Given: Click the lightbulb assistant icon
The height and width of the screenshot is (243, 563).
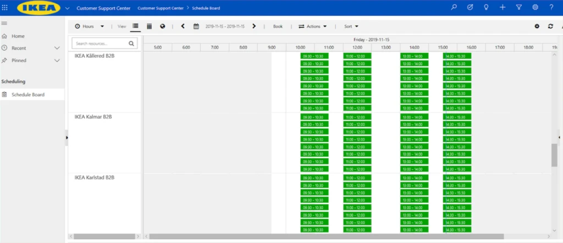Looking at the screenshot, I should pos(486,8).
